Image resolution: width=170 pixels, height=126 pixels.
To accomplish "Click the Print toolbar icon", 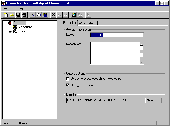I will (x=24, y=15).
